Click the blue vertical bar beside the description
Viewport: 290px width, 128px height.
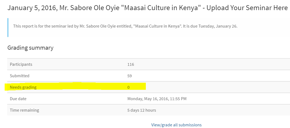coord(8,27)
